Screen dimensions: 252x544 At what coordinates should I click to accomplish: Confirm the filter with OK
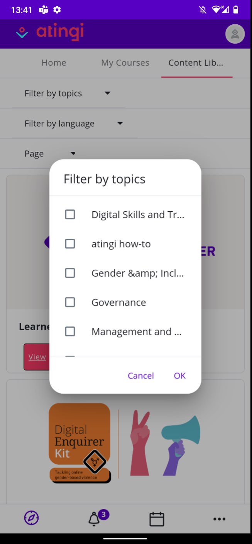point(180,376)
